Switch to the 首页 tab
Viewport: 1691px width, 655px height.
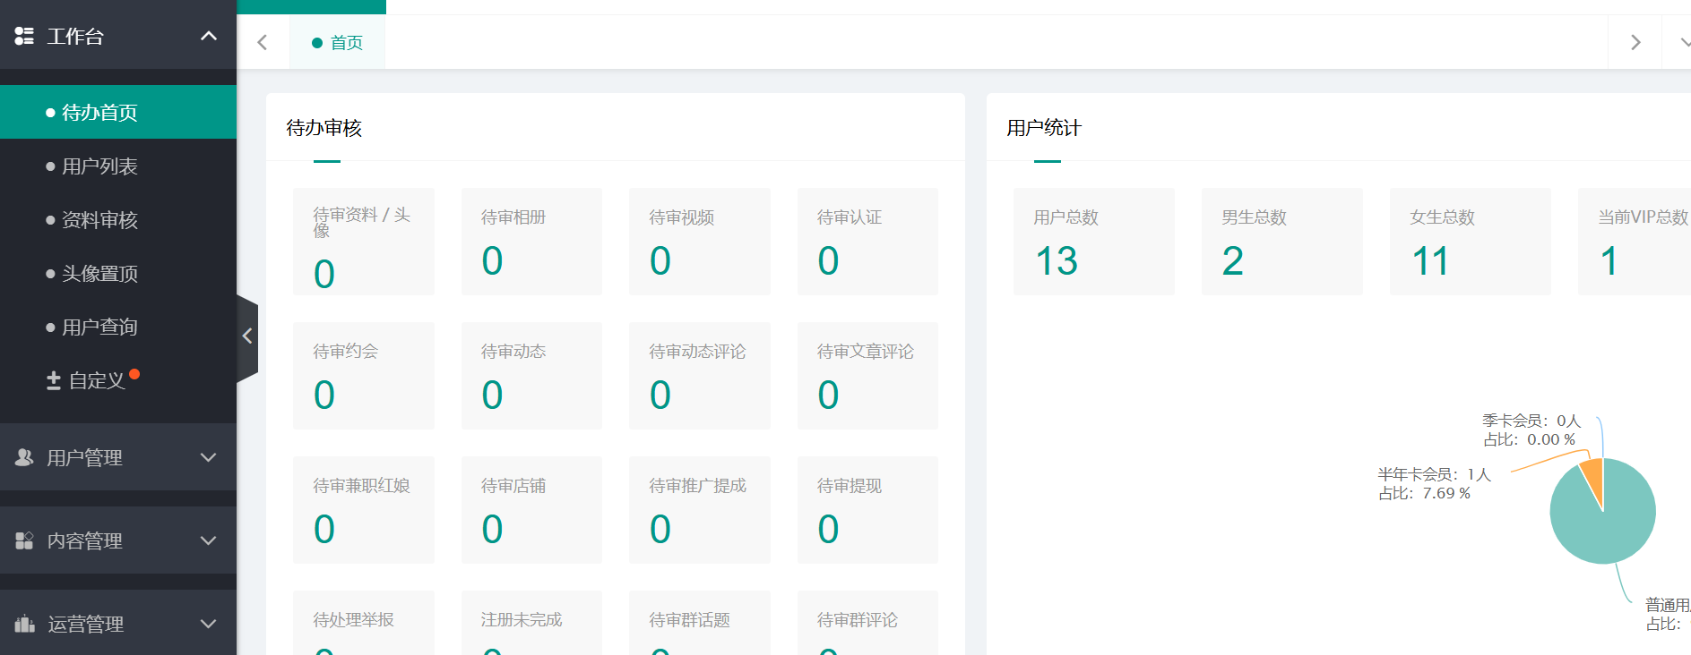point(338,43)
